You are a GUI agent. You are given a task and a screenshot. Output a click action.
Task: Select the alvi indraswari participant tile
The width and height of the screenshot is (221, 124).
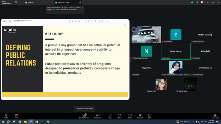point(205,68)
